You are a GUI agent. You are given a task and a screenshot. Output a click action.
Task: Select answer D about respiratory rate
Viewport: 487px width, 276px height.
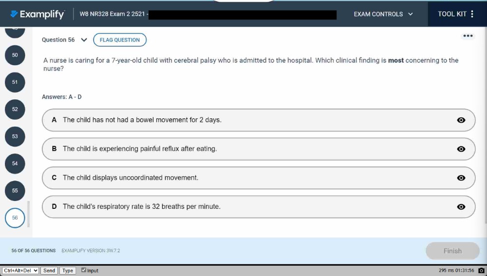click(x=259, y=207)
